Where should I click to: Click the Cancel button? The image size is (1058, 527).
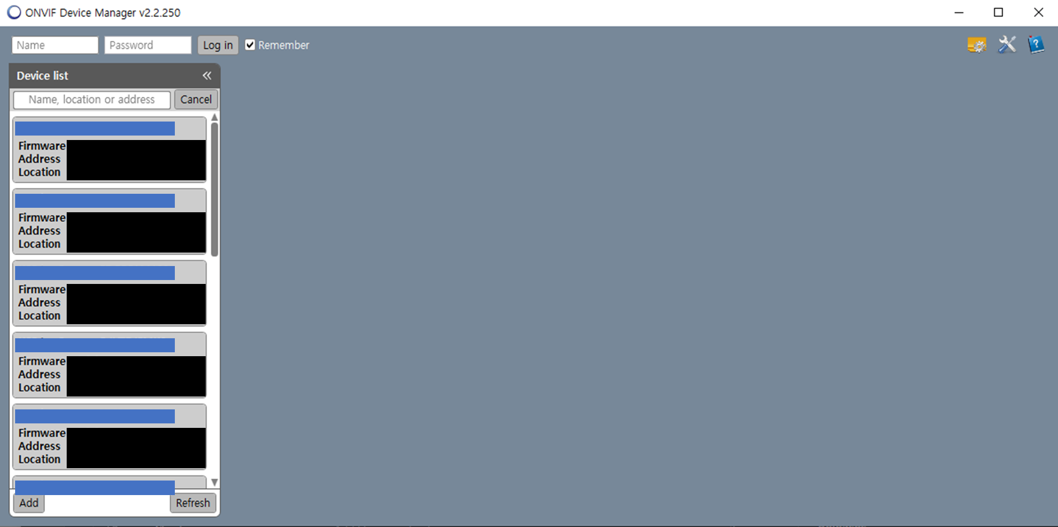pyautogui.click(x=196, y=100)
